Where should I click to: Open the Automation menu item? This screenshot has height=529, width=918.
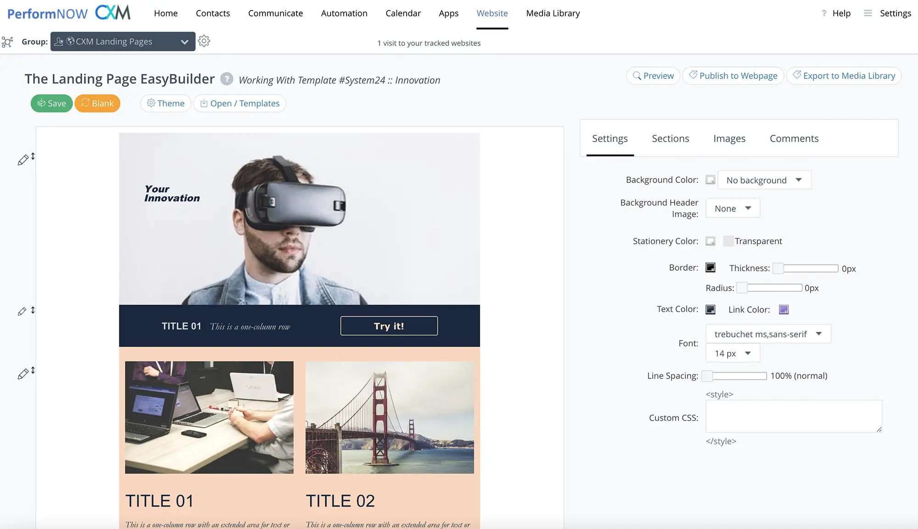344,13
